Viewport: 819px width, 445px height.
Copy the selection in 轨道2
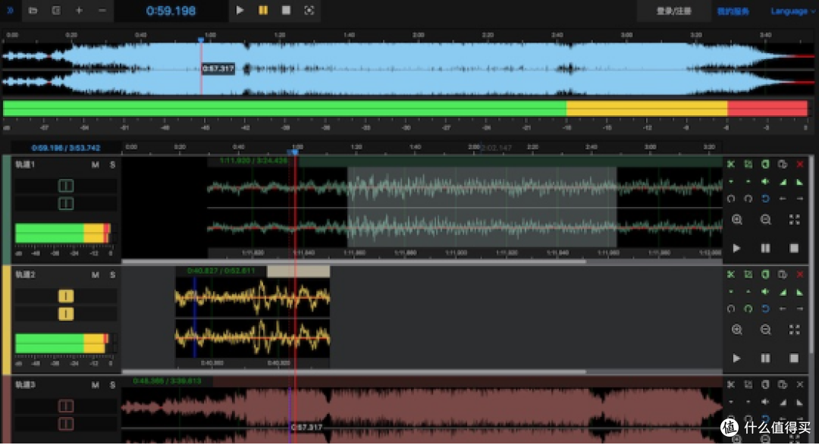pos(765,274)
